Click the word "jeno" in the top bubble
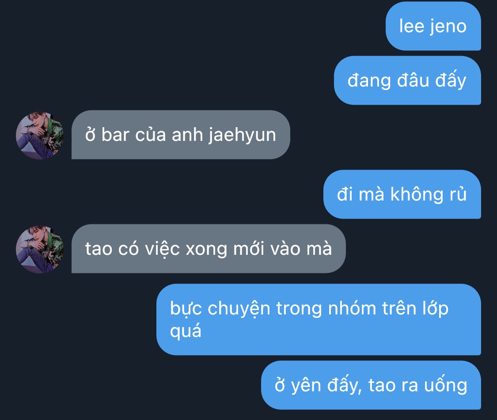The height and width of the screenshot is (420, 497). [x=448, y=26]
